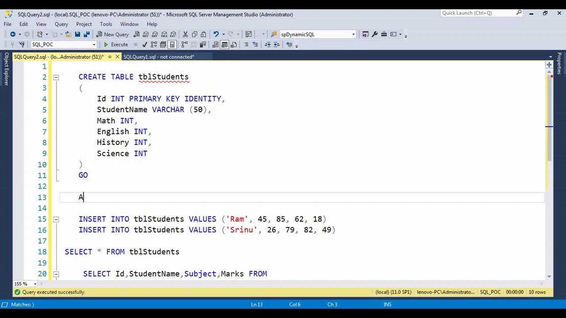Cut selection with the scissors icon
Screen dimensions: 566x318
pyautogui.click(x=185, y=34)
